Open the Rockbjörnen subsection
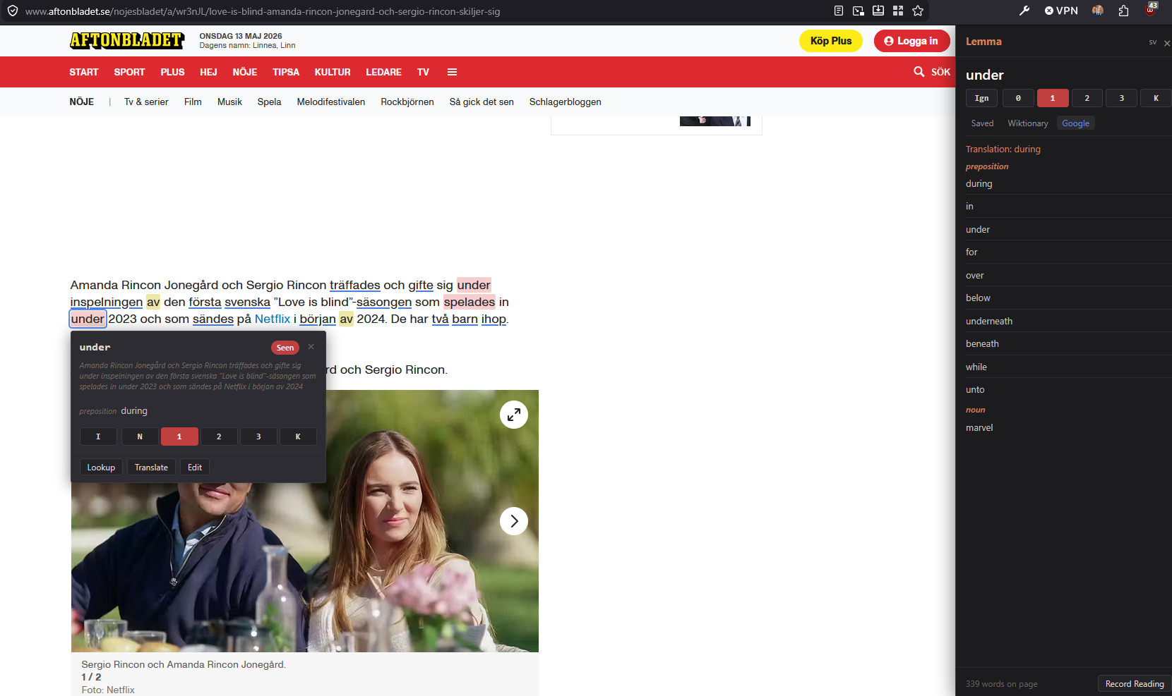This screenshot has width=1172, height=696. pos(407,102)
